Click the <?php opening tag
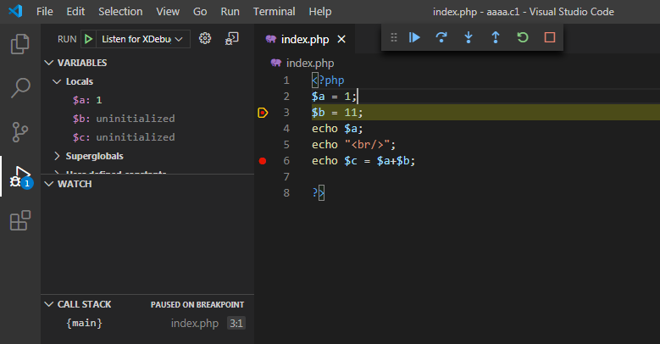Image resolution: width=660 pixels, height=344 pixels. [x=328, y=80]
